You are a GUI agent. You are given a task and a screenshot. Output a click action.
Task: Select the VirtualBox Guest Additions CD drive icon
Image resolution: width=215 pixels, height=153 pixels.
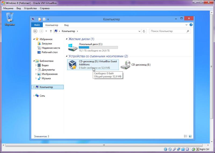point(72,65)
